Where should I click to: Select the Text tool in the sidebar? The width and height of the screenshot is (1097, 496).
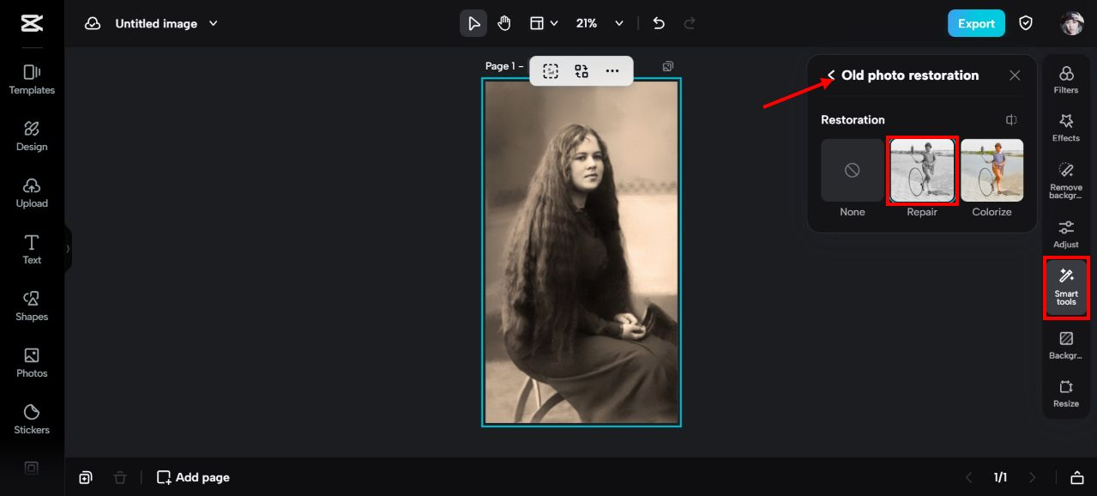32,250
